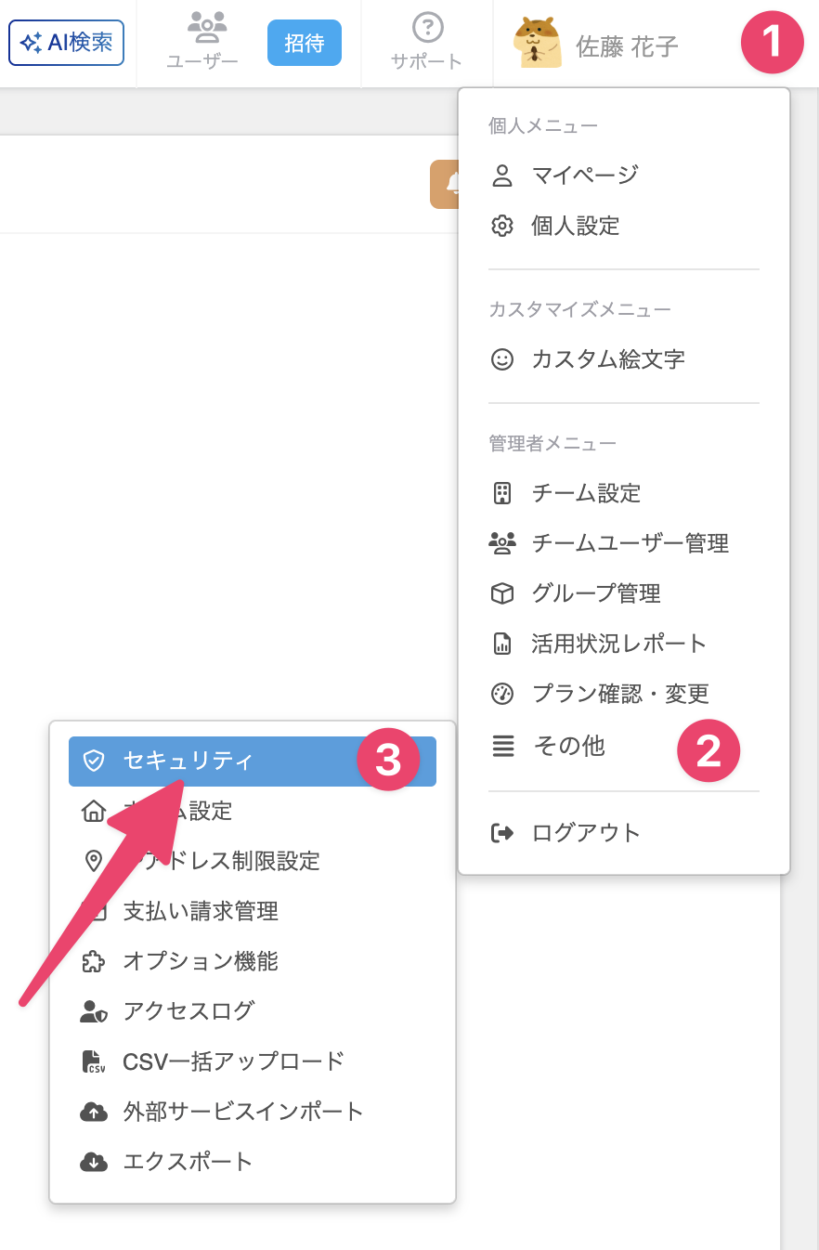819x1250 pixels.
Task: Click the エクスポート cloud download icon
Action: click(x=94, y=1162)
